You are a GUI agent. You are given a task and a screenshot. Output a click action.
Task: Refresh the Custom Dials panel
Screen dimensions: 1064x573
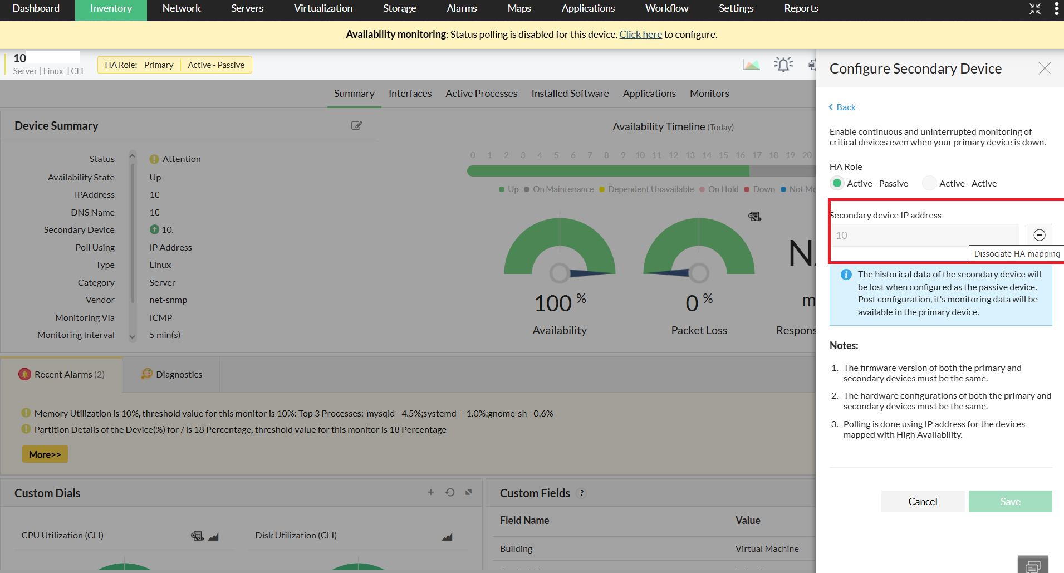click(x=450, y=492)
